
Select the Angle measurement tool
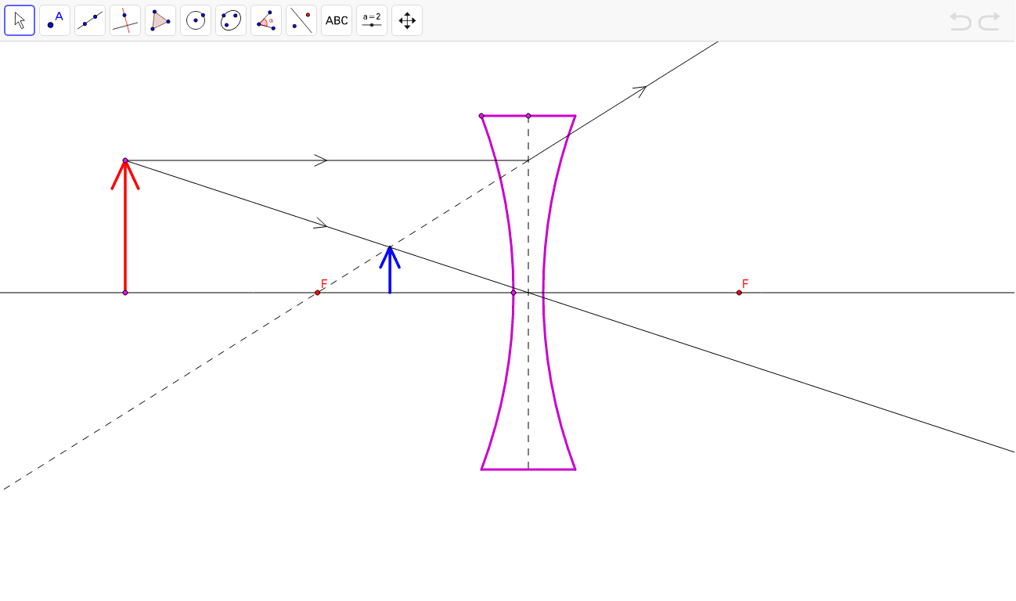click(266, 20)
